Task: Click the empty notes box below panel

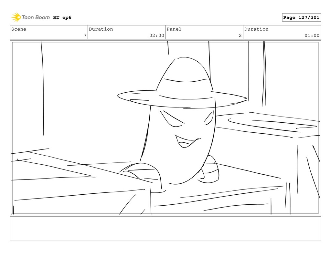Action: (x=165, y=229)
